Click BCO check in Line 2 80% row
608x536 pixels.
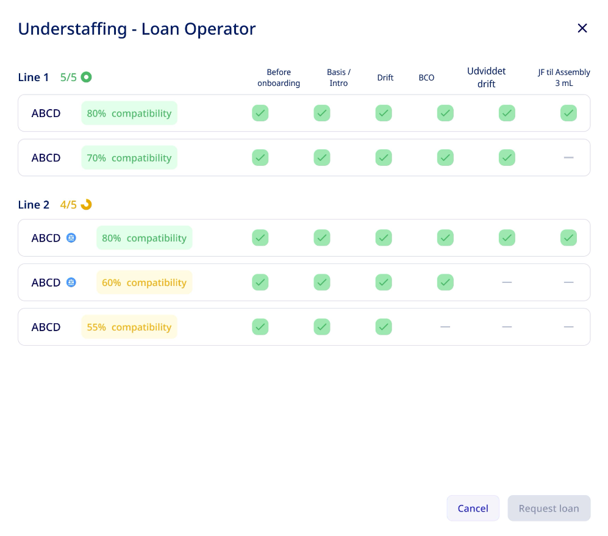click(x=445, y=238)
